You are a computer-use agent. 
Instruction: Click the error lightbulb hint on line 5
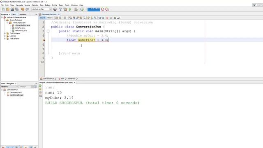point(44,40)
